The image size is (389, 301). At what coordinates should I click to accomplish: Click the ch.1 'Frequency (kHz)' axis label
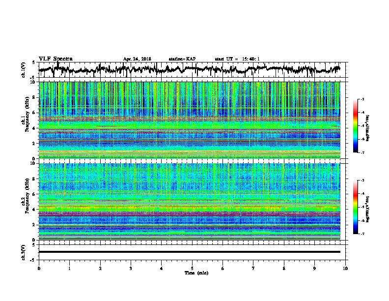coord(27,114)
